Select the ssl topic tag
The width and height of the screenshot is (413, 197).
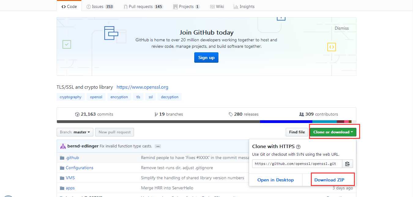pyautogui.click(x=151, y=97)
